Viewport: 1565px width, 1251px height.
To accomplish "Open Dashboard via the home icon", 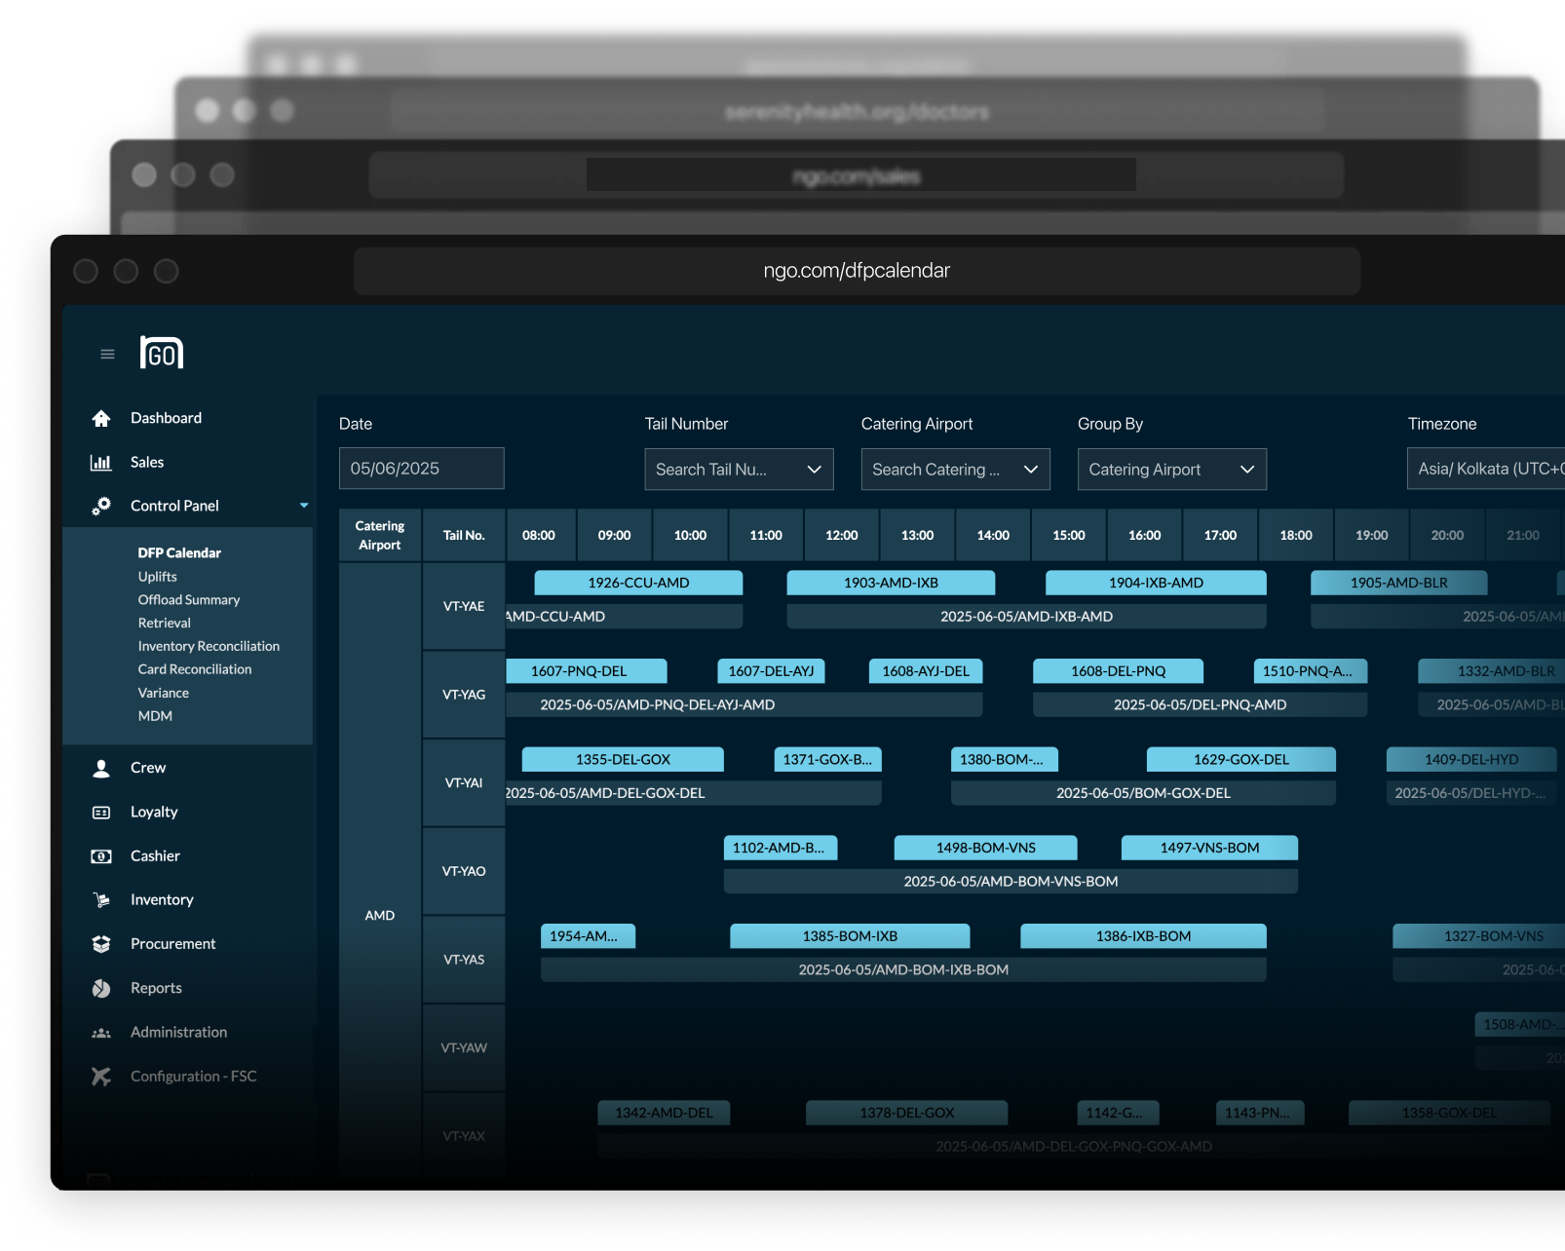I will tap(101, 418).
